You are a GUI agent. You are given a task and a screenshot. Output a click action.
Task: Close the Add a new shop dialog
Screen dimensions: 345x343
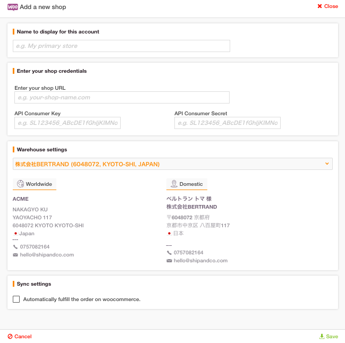point(327,6)
